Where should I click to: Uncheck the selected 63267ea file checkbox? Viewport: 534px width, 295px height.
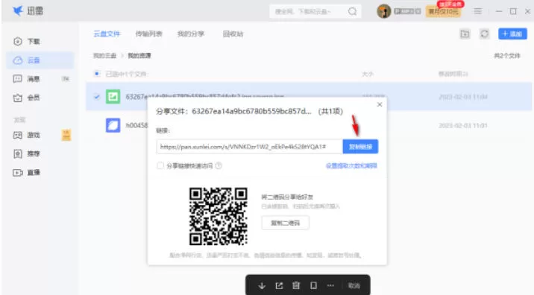pos(97,97)
